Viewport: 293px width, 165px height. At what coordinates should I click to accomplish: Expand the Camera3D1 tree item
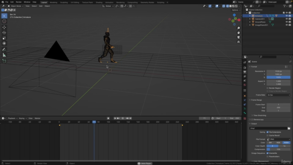coord(250,19)
